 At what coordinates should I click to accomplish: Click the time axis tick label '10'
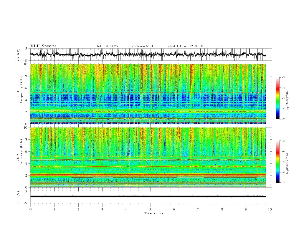pyautogui.click(x=270, y=209)
